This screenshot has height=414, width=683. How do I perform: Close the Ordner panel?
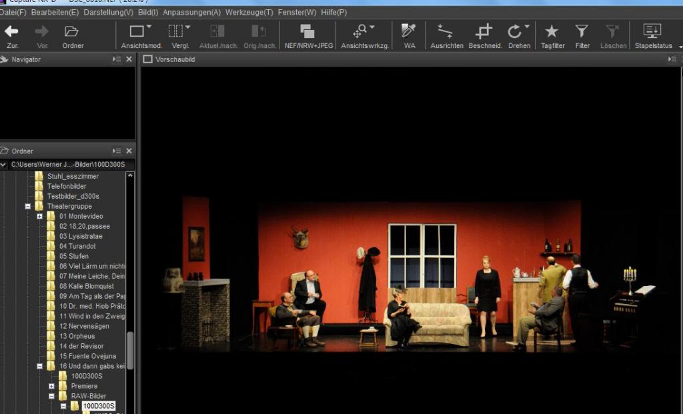pyautogui.click(x=129, y=151)
